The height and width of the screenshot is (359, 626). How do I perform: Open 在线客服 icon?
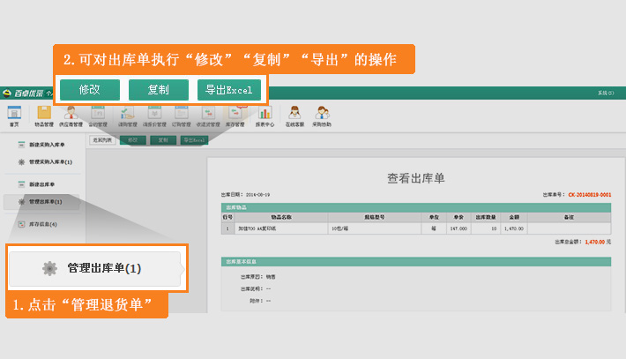(x=294, y=115)
